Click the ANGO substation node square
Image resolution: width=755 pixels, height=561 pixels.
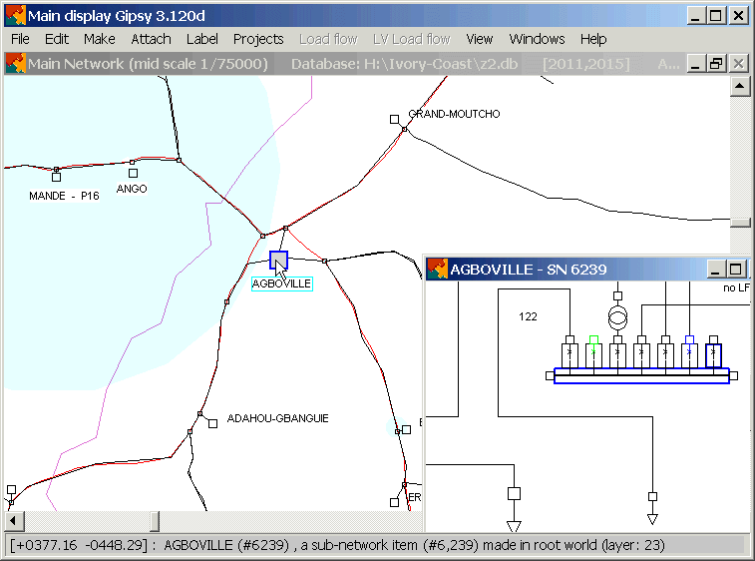pyautogui.click(x=133, y=174)
